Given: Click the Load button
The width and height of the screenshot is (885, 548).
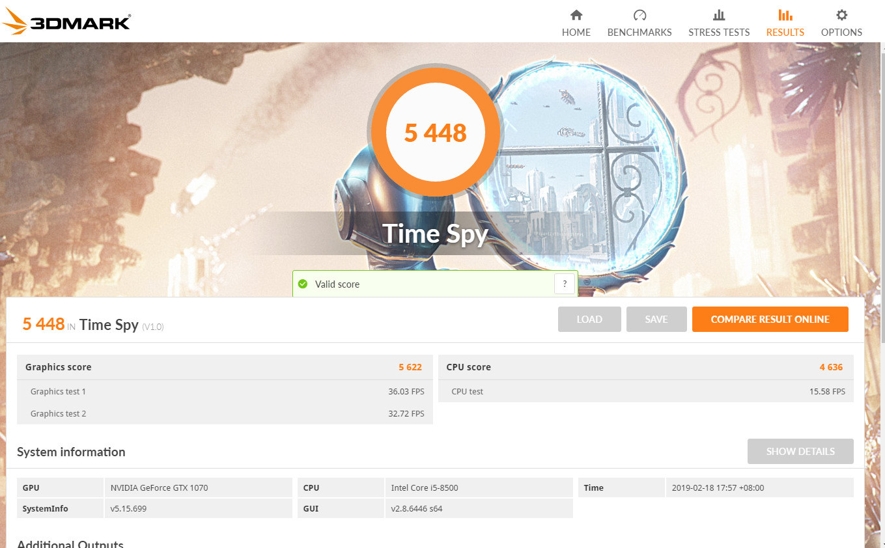Looking at the screenshot, I should pos(589,319).
